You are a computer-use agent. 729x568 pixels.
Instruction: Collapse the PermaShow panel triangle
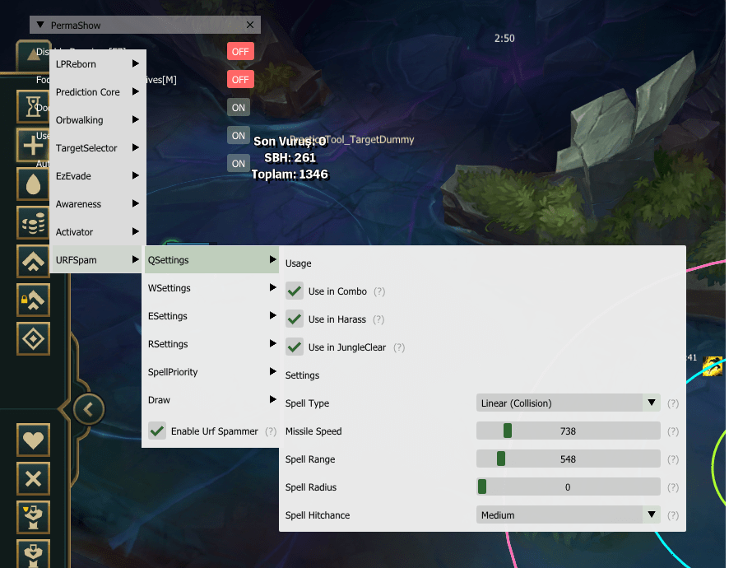click(40, 25)
